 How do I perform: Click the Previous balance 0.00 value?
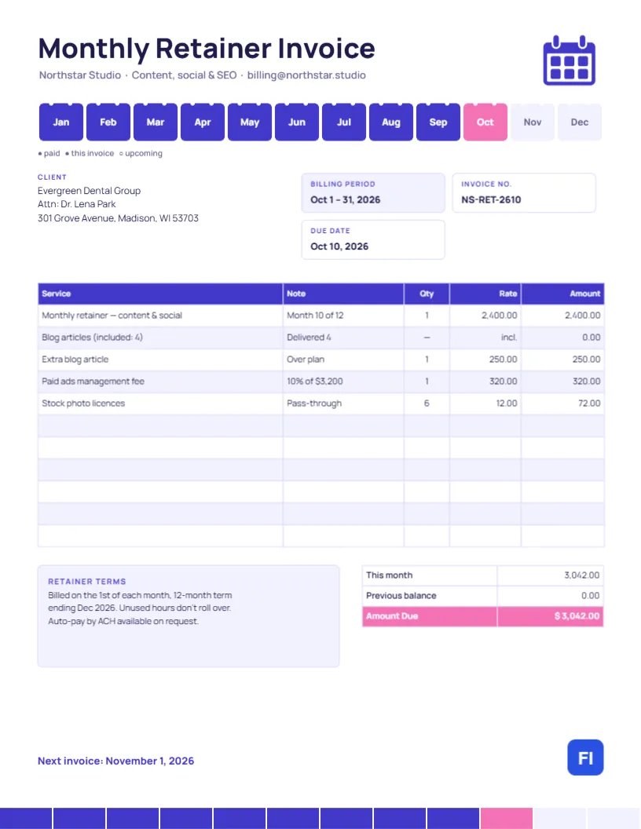590,596
